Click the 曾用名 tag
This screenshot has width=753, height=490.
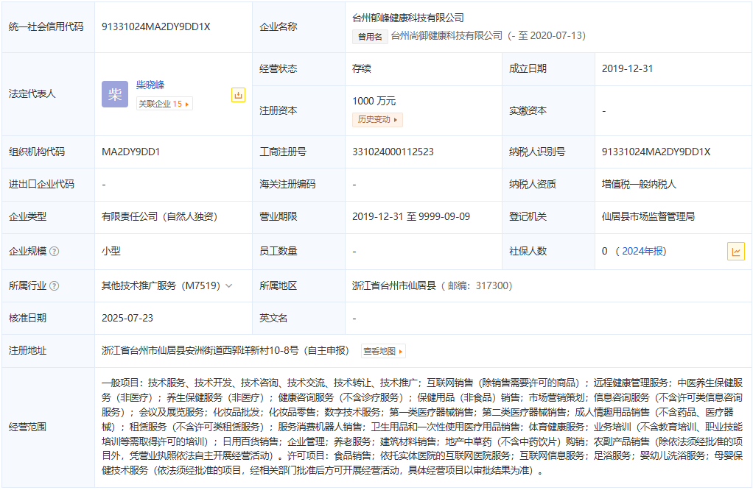[x=370, y=36]
